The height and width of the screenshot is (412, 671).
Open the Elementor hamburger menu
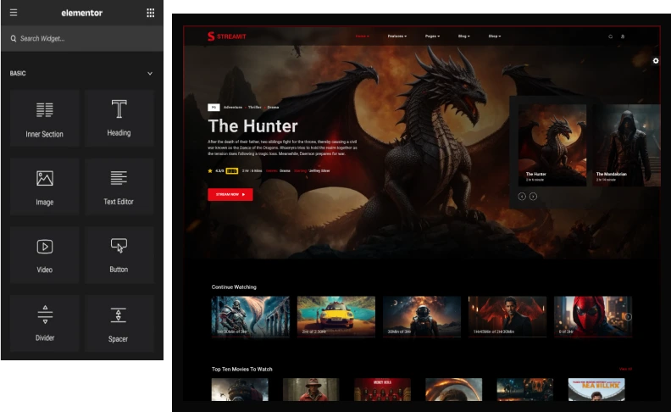pyautogui.click(x=14, y=13)
